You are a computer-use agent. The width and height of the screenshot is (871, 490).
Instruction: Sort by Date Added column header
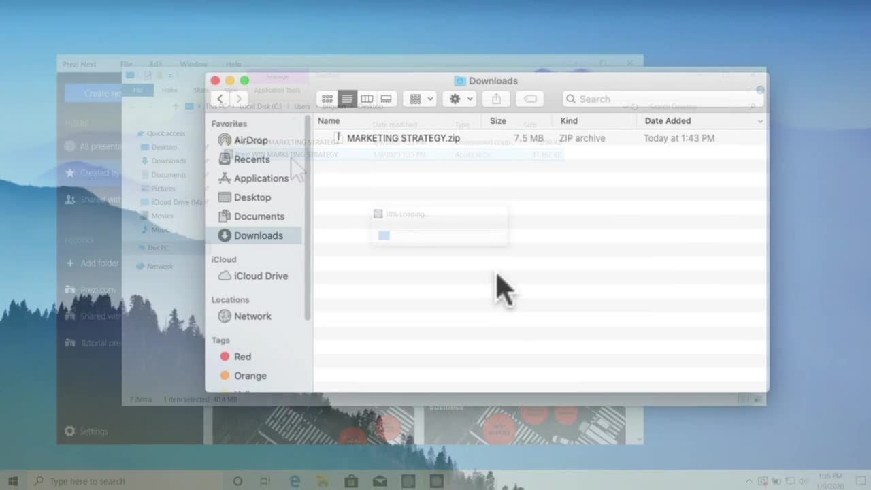668,121
